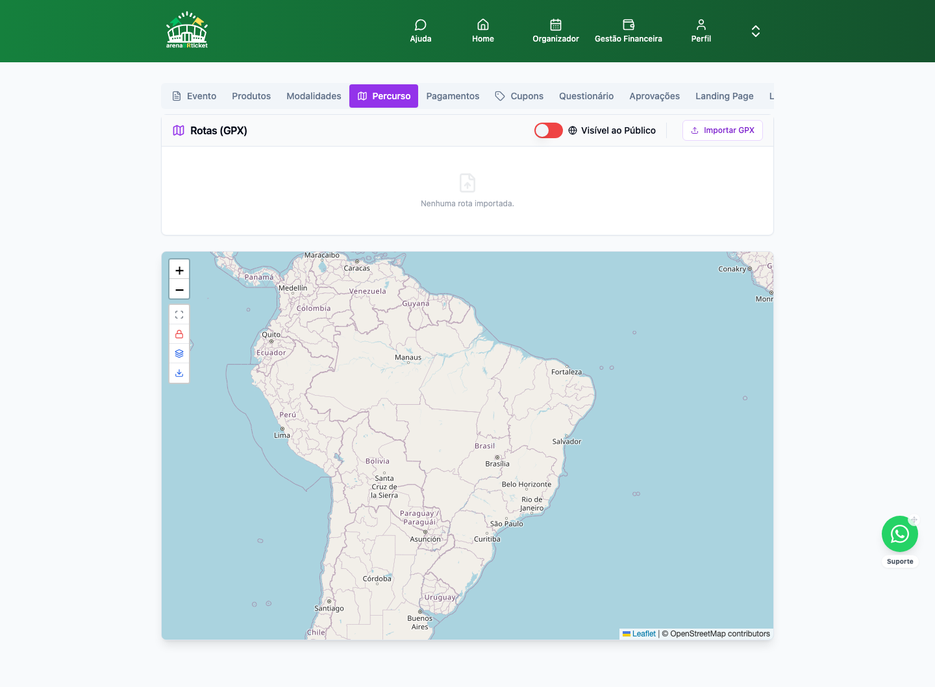Viewport: 935px width, 687px height.
Task: Click the red lock map icon
Action: (179, 334)
